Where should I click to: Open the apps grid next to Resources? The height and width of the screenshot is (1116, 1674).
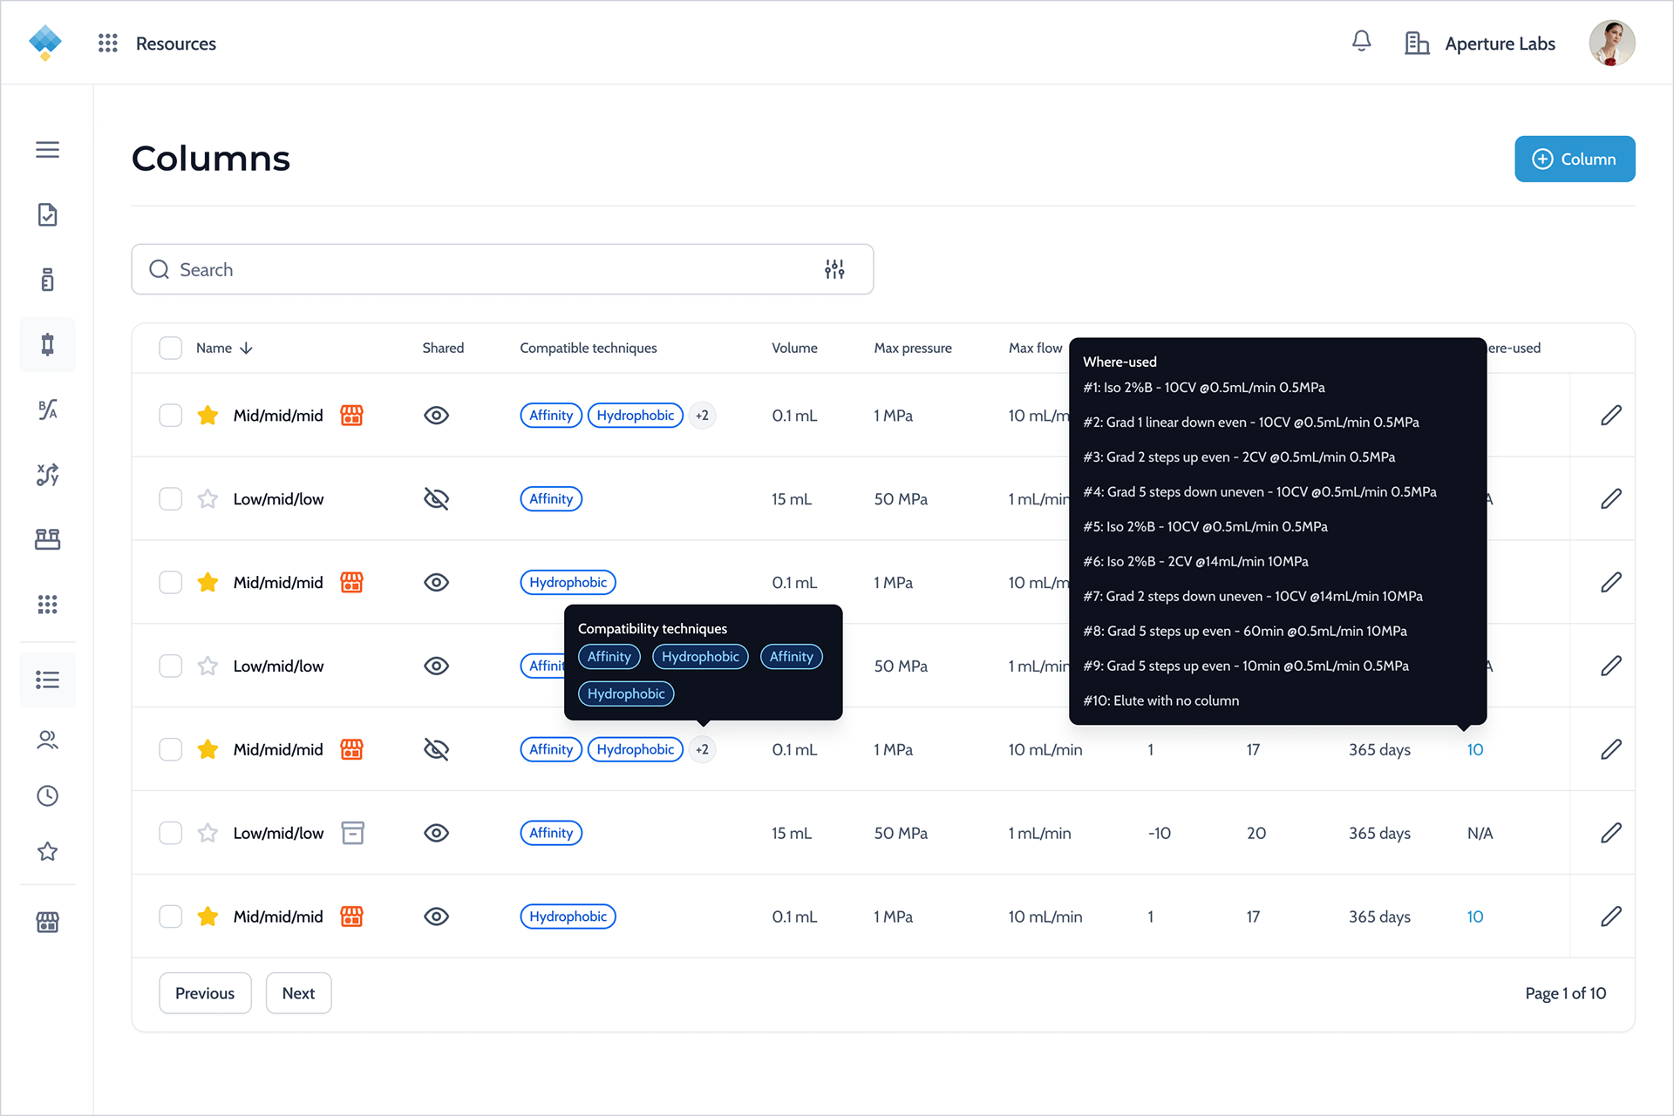pos(107,44)
